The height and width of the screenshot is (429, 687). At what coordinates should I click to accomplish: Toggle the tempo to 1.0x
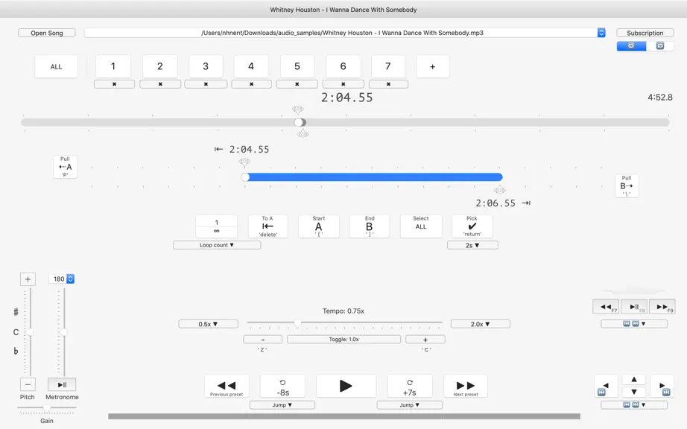tap(344, 340)
